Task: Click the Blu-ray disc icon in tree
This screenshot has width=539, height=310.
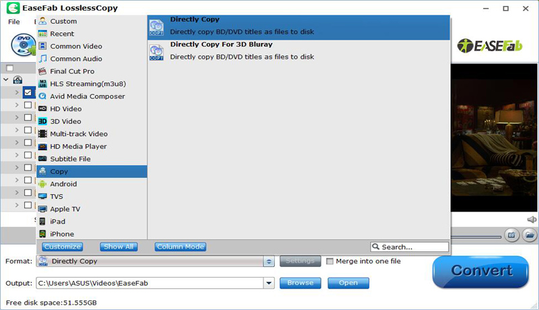Action: click(x=18, y=80)
